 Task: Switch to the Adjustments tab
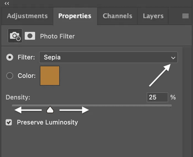27,16
